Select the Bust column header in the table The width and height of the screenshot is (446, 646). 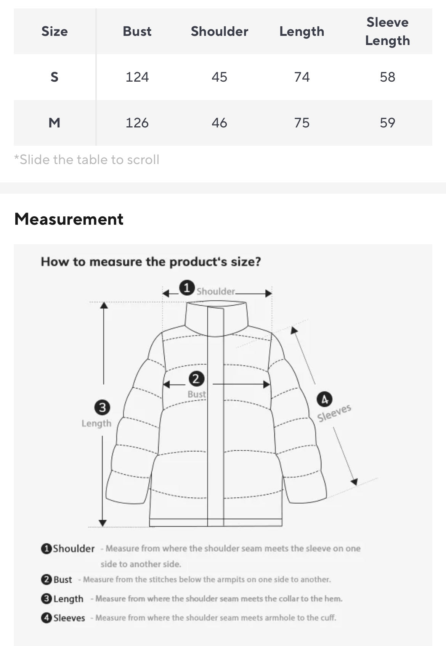(x=137, y=31)
